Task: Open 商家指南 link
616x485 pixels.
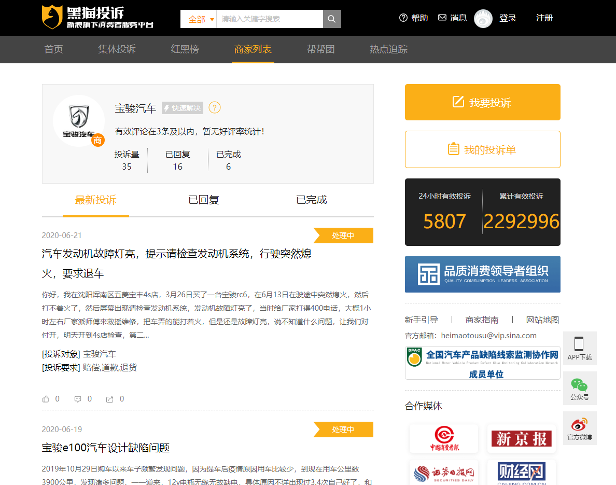Action: (x=482, y=320)
